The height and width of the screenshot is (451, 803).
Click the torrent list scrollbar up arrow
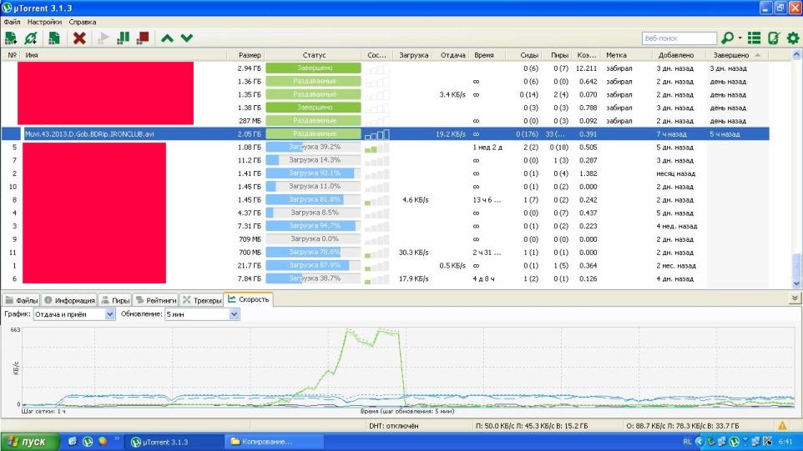795,54
